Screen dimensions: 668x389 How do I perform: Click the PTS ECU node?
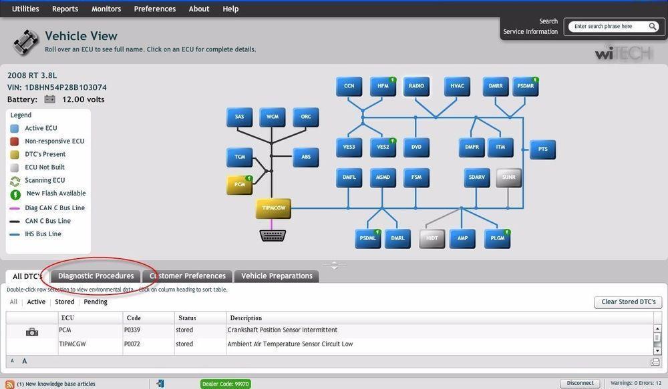coord(542,149)
